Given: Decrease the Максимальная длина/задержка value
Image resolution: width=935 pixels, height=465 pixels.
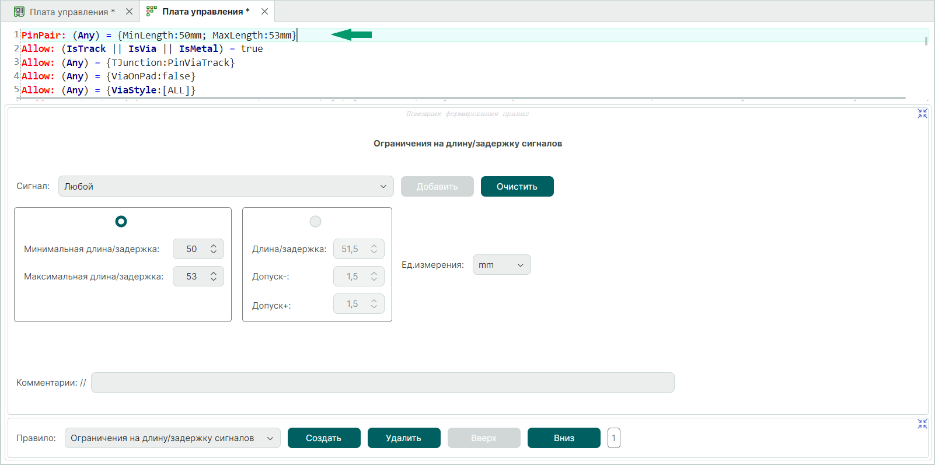Looking at the screenshot, I should click(214, 279).
